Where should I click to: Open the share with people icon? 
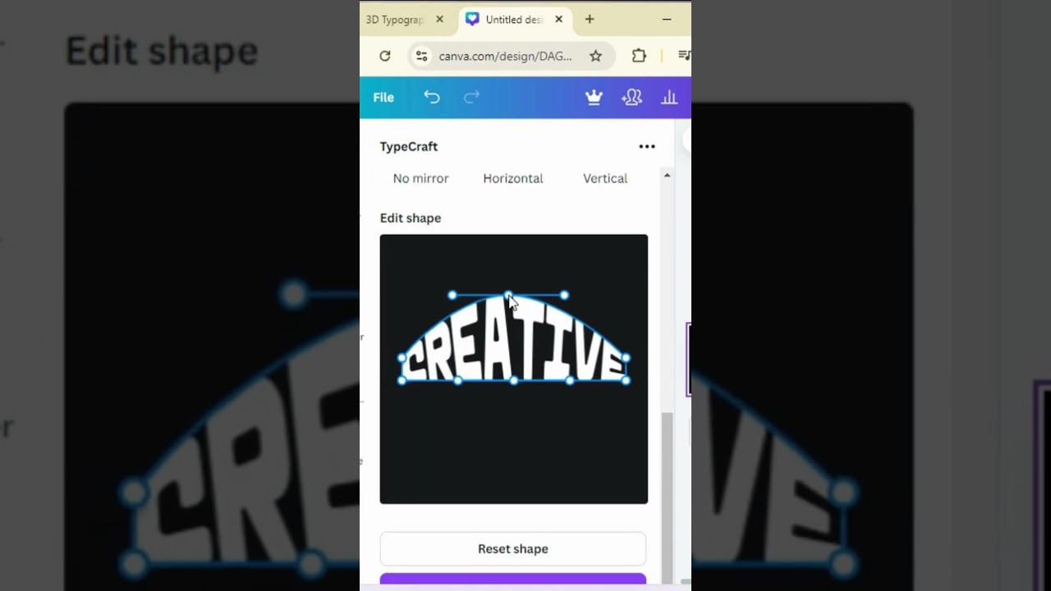pyautogui.click(x=631, y=98)
